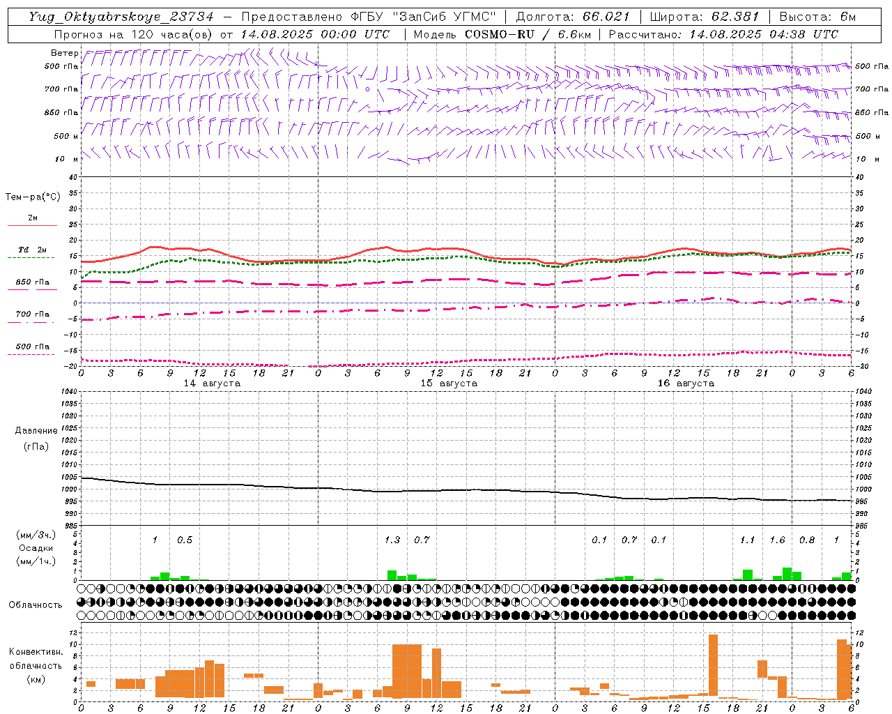Select the text Предоставлено ФГБУ "ЗапСиб УГМС"

pos(369,17)
